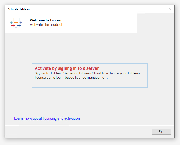
Task: Close the Activate Tableau dialog with the X
Action: [170, 9]
